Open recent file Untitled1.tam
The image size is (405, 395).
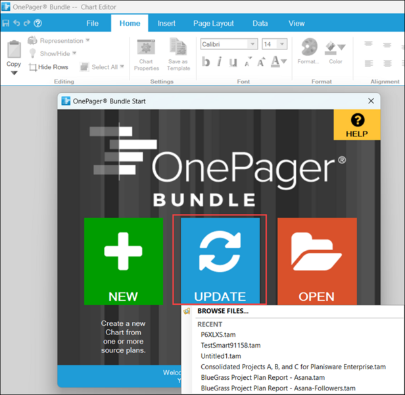[x=221, y=356]
